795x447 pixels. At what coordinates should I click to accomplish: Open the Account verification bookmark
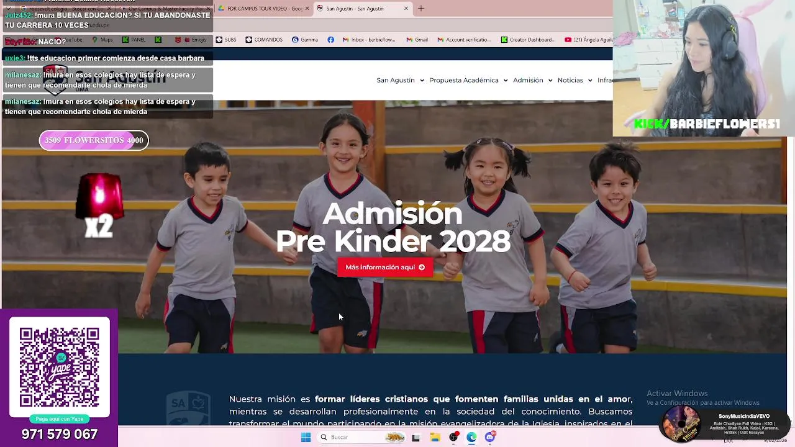pos(464,40)
